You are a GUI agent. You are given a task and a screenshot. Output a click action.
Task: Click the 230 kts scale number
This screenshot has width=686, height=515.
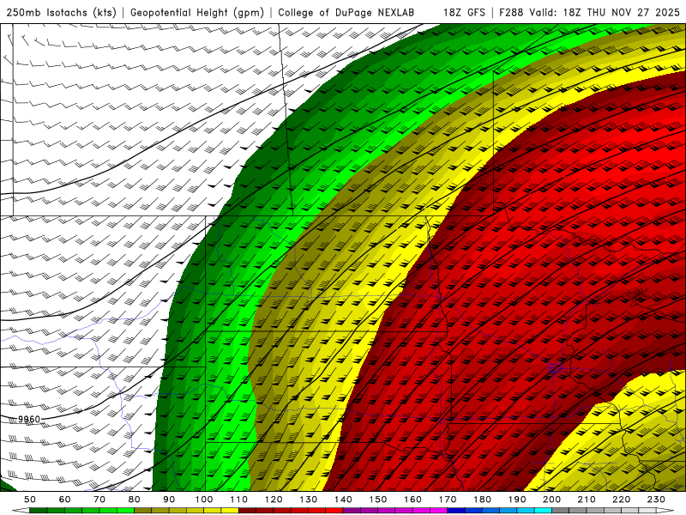[656, 500]
